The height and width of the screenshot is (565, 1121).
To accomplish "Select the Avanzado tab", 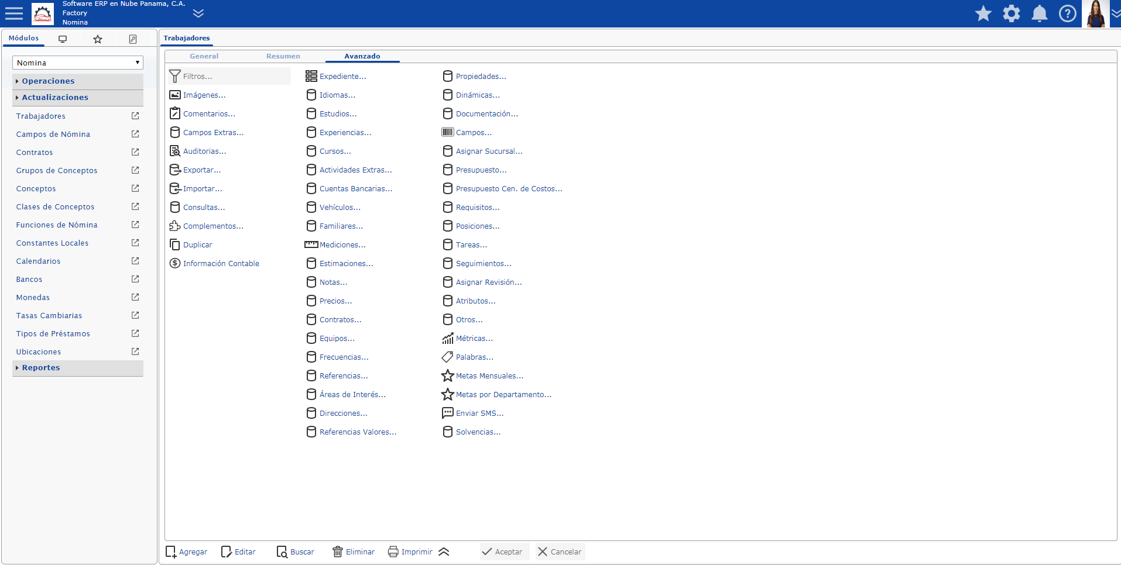I will click(x=362, y=56).
